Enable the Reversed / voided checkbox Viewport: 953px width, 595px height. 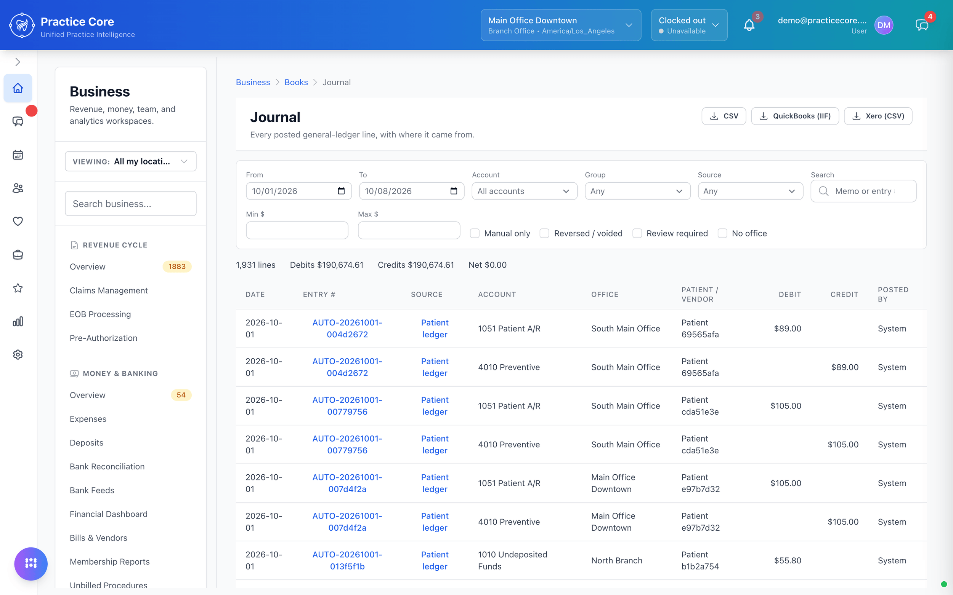point(544,233)
